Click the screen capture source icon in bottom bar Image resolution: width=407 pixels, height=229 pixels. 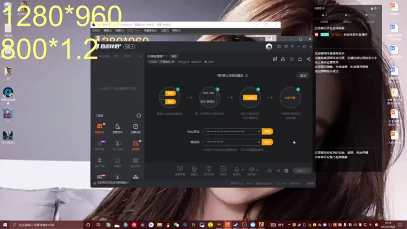click(180, 170)
